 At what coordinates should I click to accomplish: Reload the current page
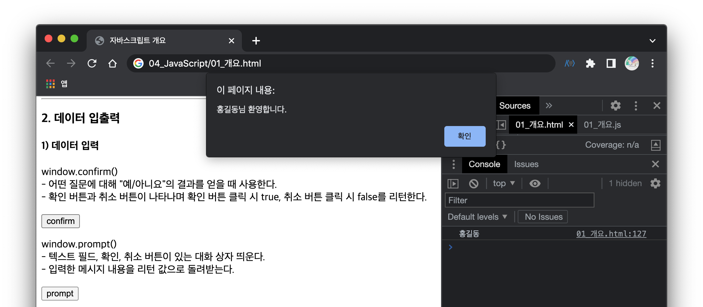[92, 63]
